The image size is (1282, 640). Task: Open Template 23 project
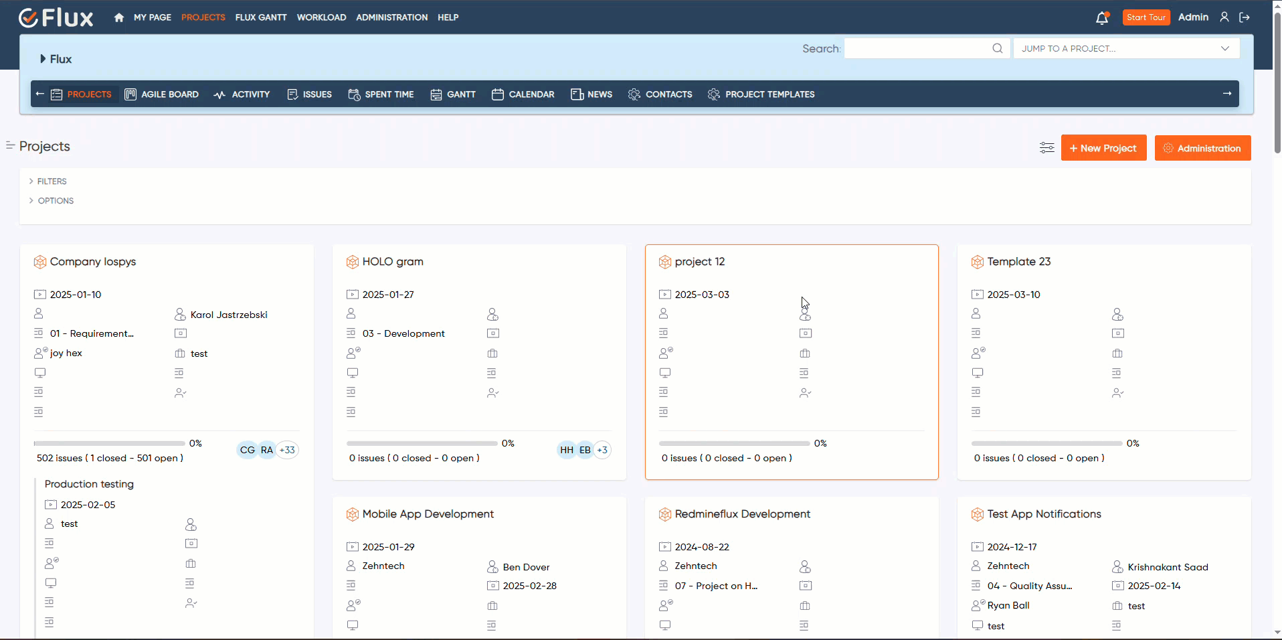[1019, 262]
